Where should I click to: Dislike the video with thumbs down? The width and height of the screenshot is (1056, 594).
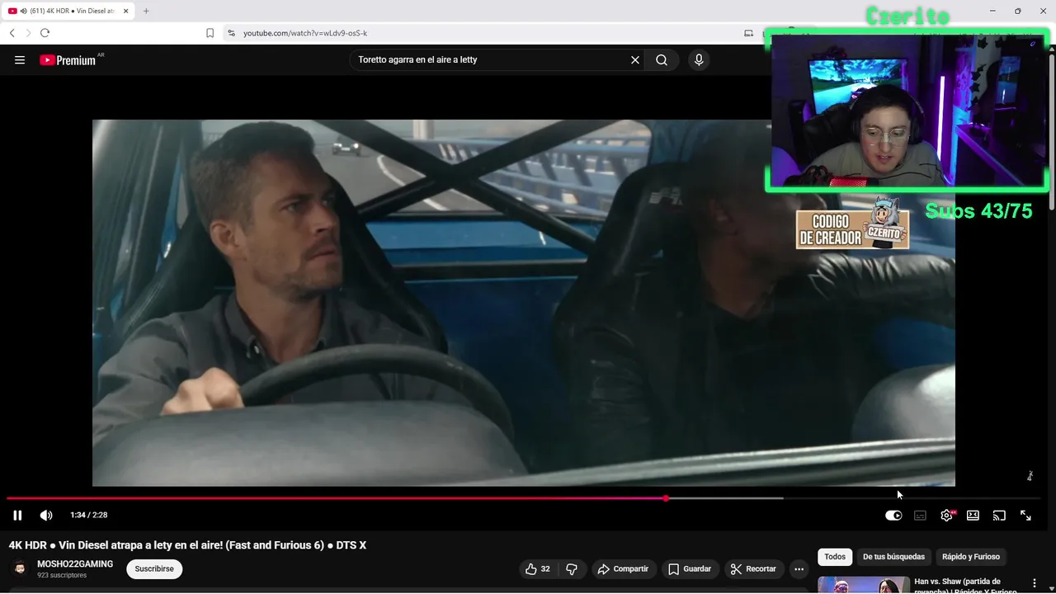tap(571, 569)
